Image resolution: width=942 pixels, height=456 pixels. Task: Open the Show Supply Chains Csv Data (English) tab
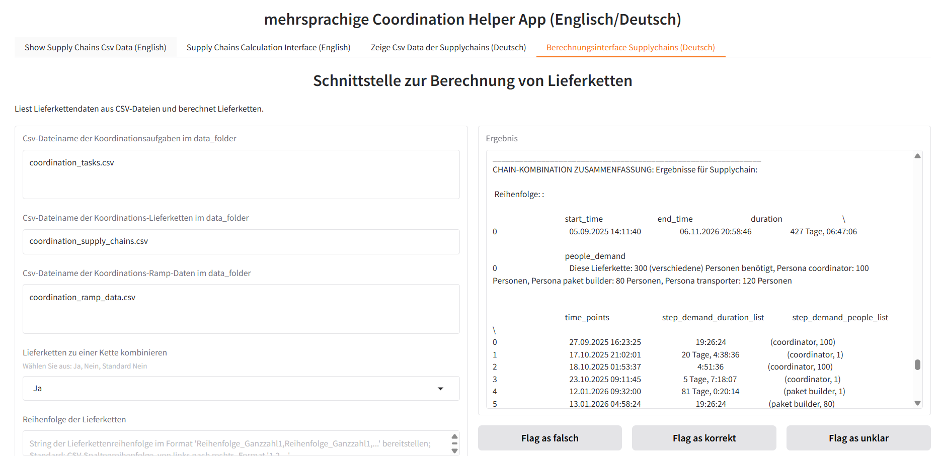click(95, 47)
